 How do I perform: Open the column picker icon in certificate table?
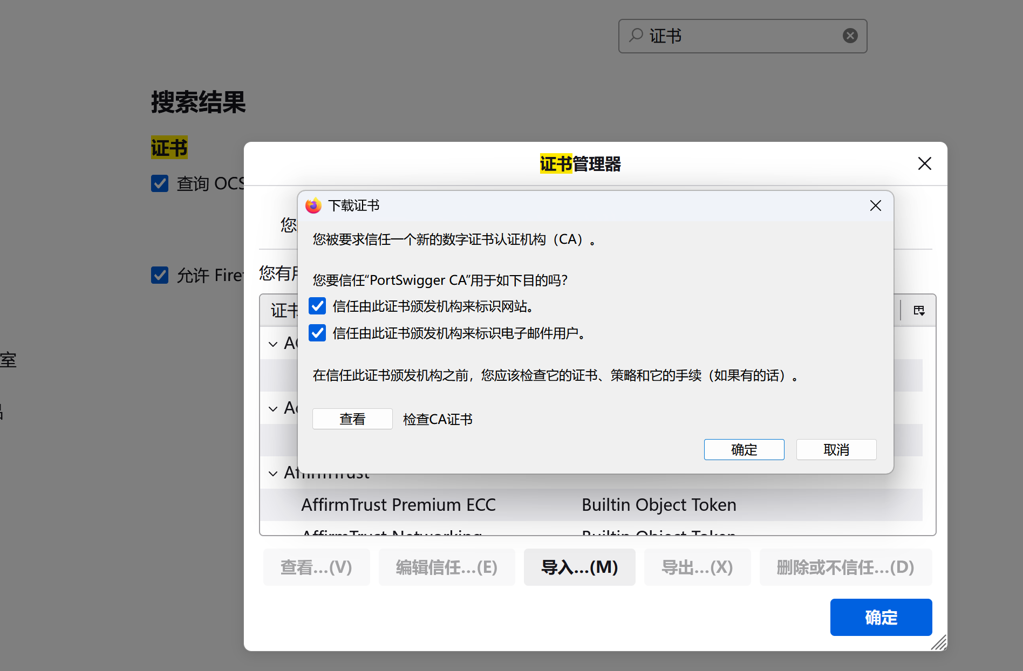point(919,310)
